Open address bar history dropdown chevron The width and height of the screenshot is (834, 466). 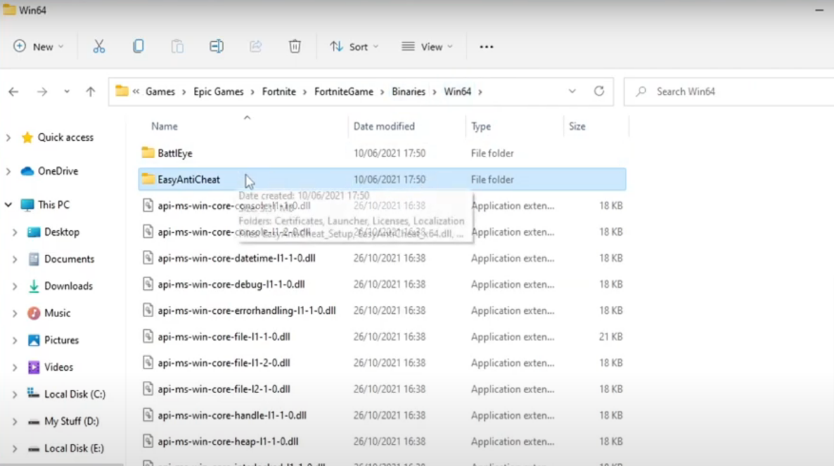[572, 91]
